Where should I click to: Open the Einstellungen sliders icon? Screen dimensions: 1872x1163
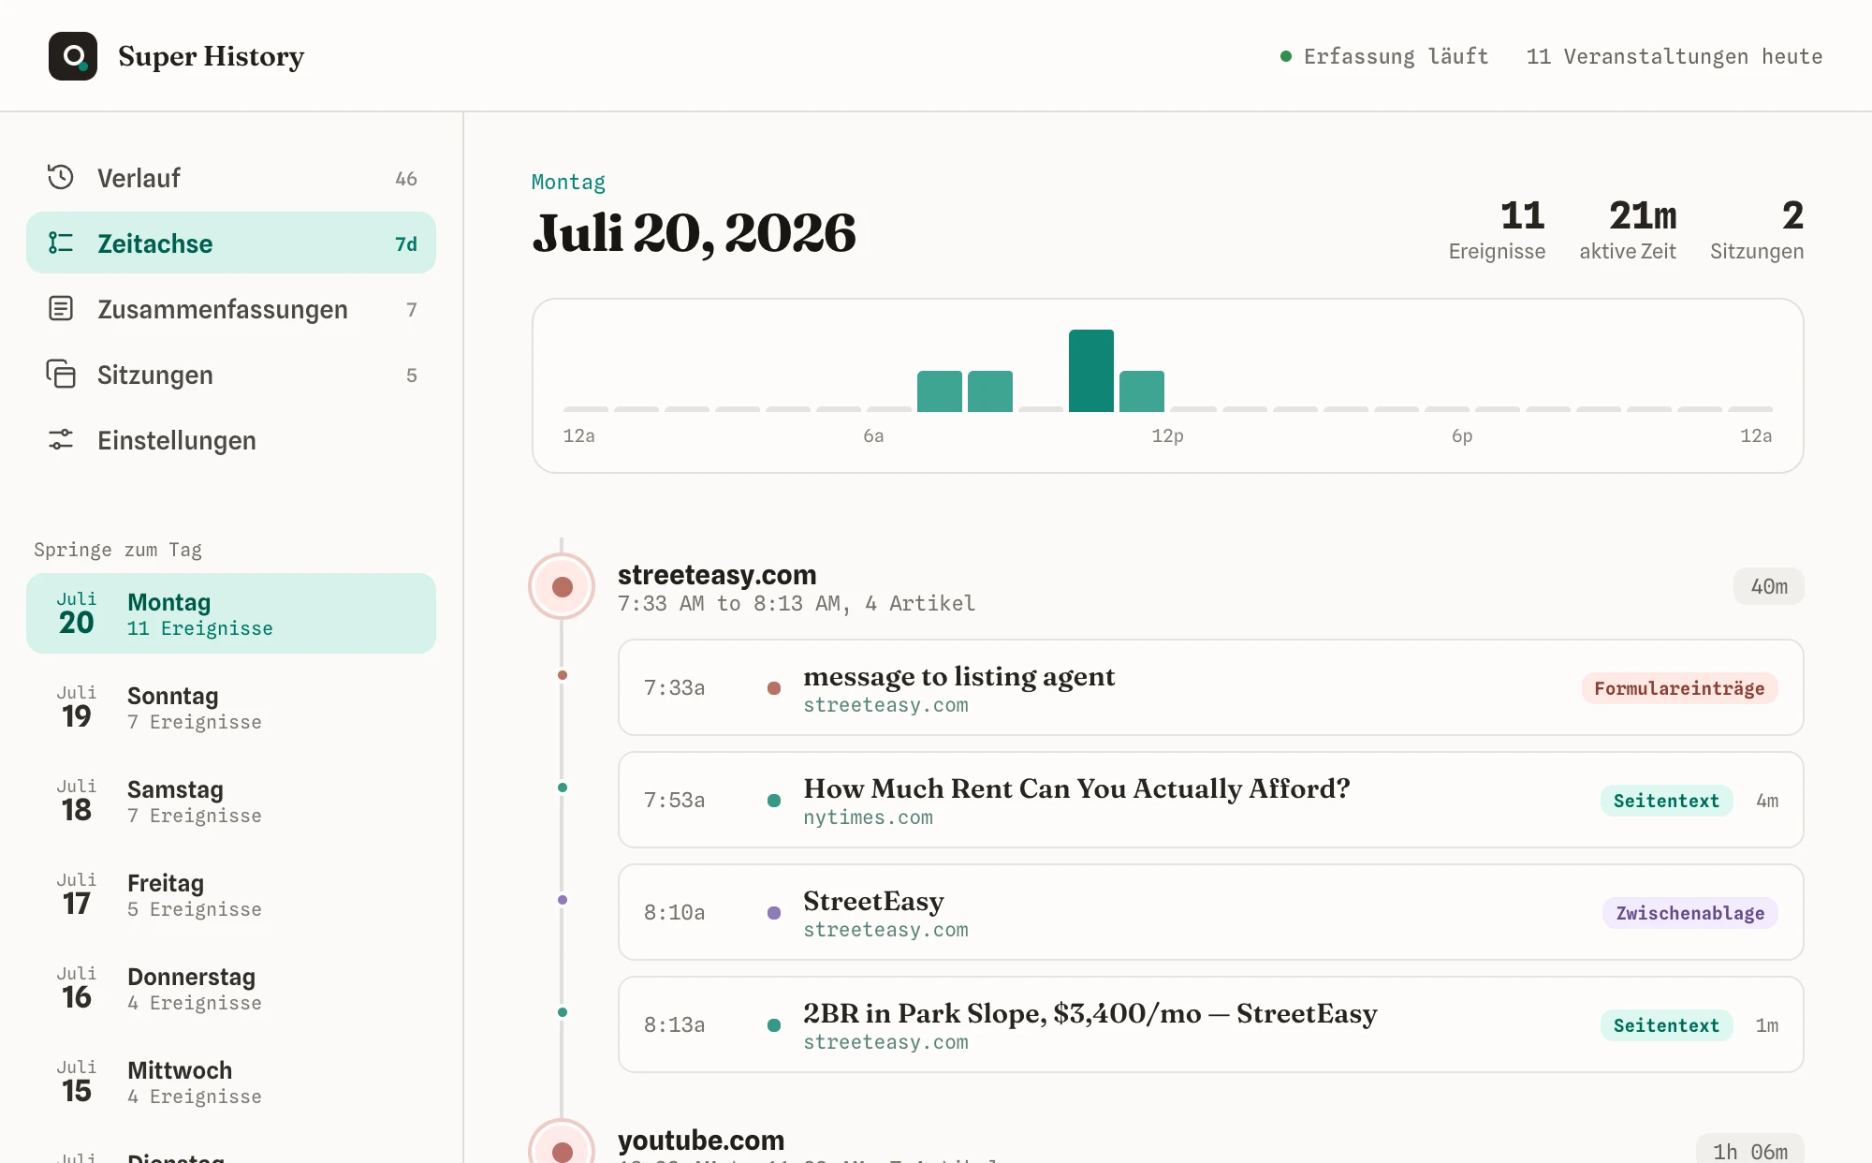click(x=61, y=439)
